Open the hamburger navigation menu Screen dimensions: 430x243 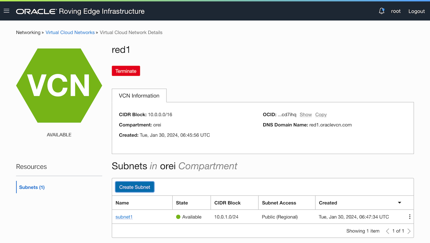tap(6, 11)
